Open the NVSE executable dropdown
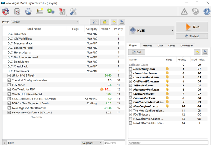 (x=152, y=31)
